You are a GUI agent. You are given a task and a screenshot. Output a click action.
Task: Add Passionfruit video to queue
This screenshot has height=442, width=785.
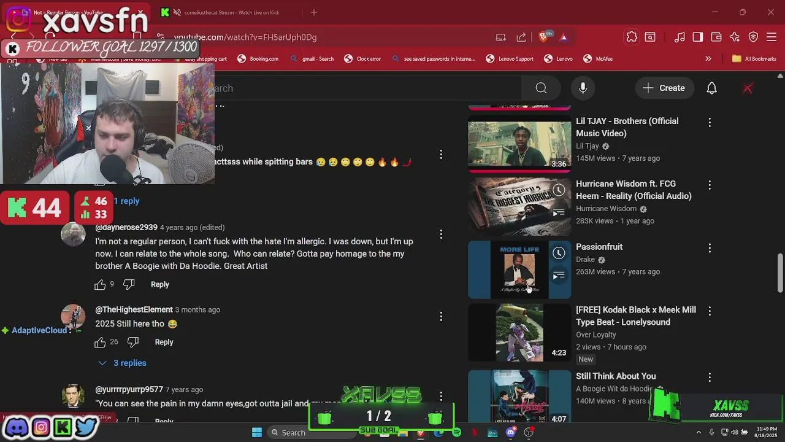point(559,276)
